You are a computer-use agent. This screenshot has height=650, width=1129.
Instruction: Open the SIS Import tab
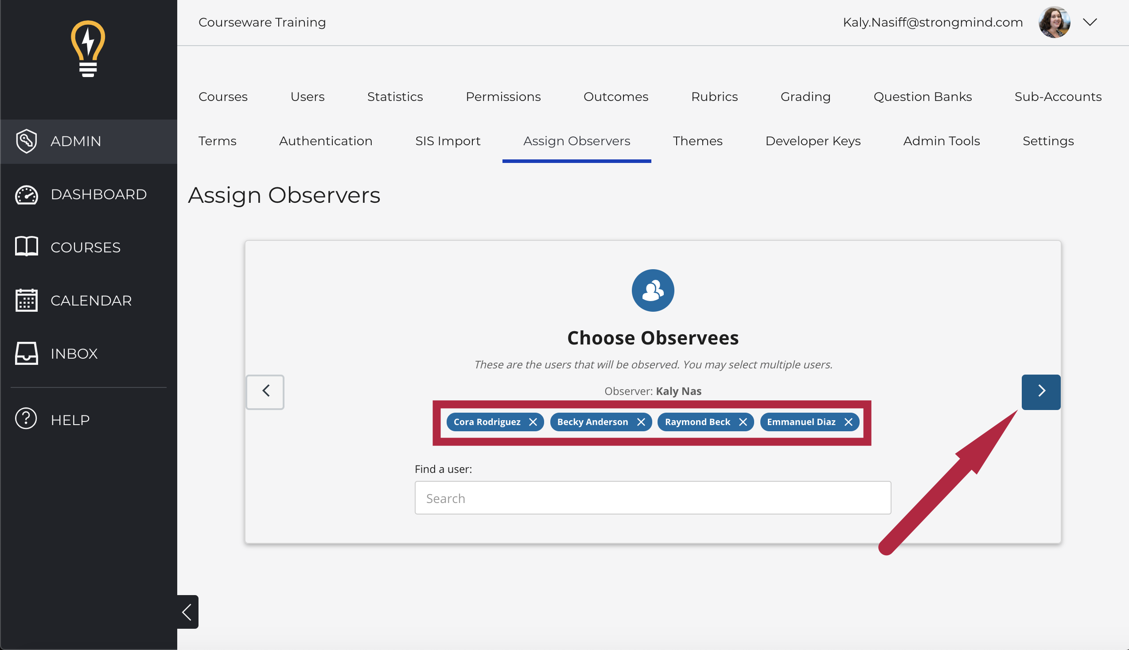pyautogui.click(x=448, y=141)
